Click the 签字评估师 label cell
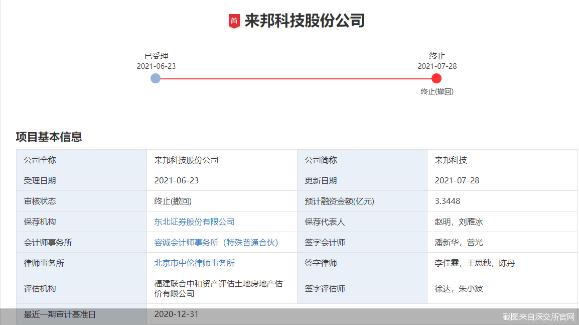 362,289
